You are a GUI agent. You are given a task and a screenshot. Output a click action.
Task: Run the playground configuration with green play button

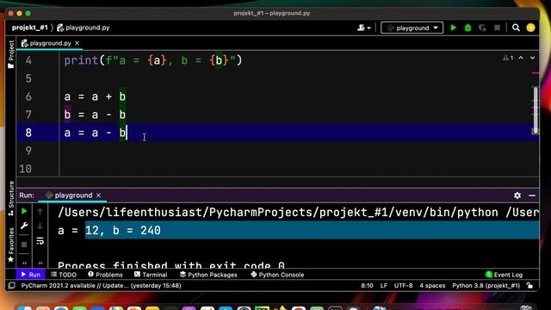(454, 28)
